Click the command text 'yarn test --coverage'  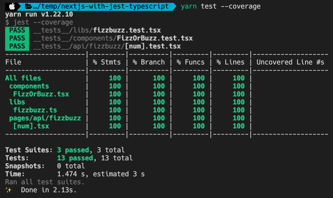(x=221, y=6)
